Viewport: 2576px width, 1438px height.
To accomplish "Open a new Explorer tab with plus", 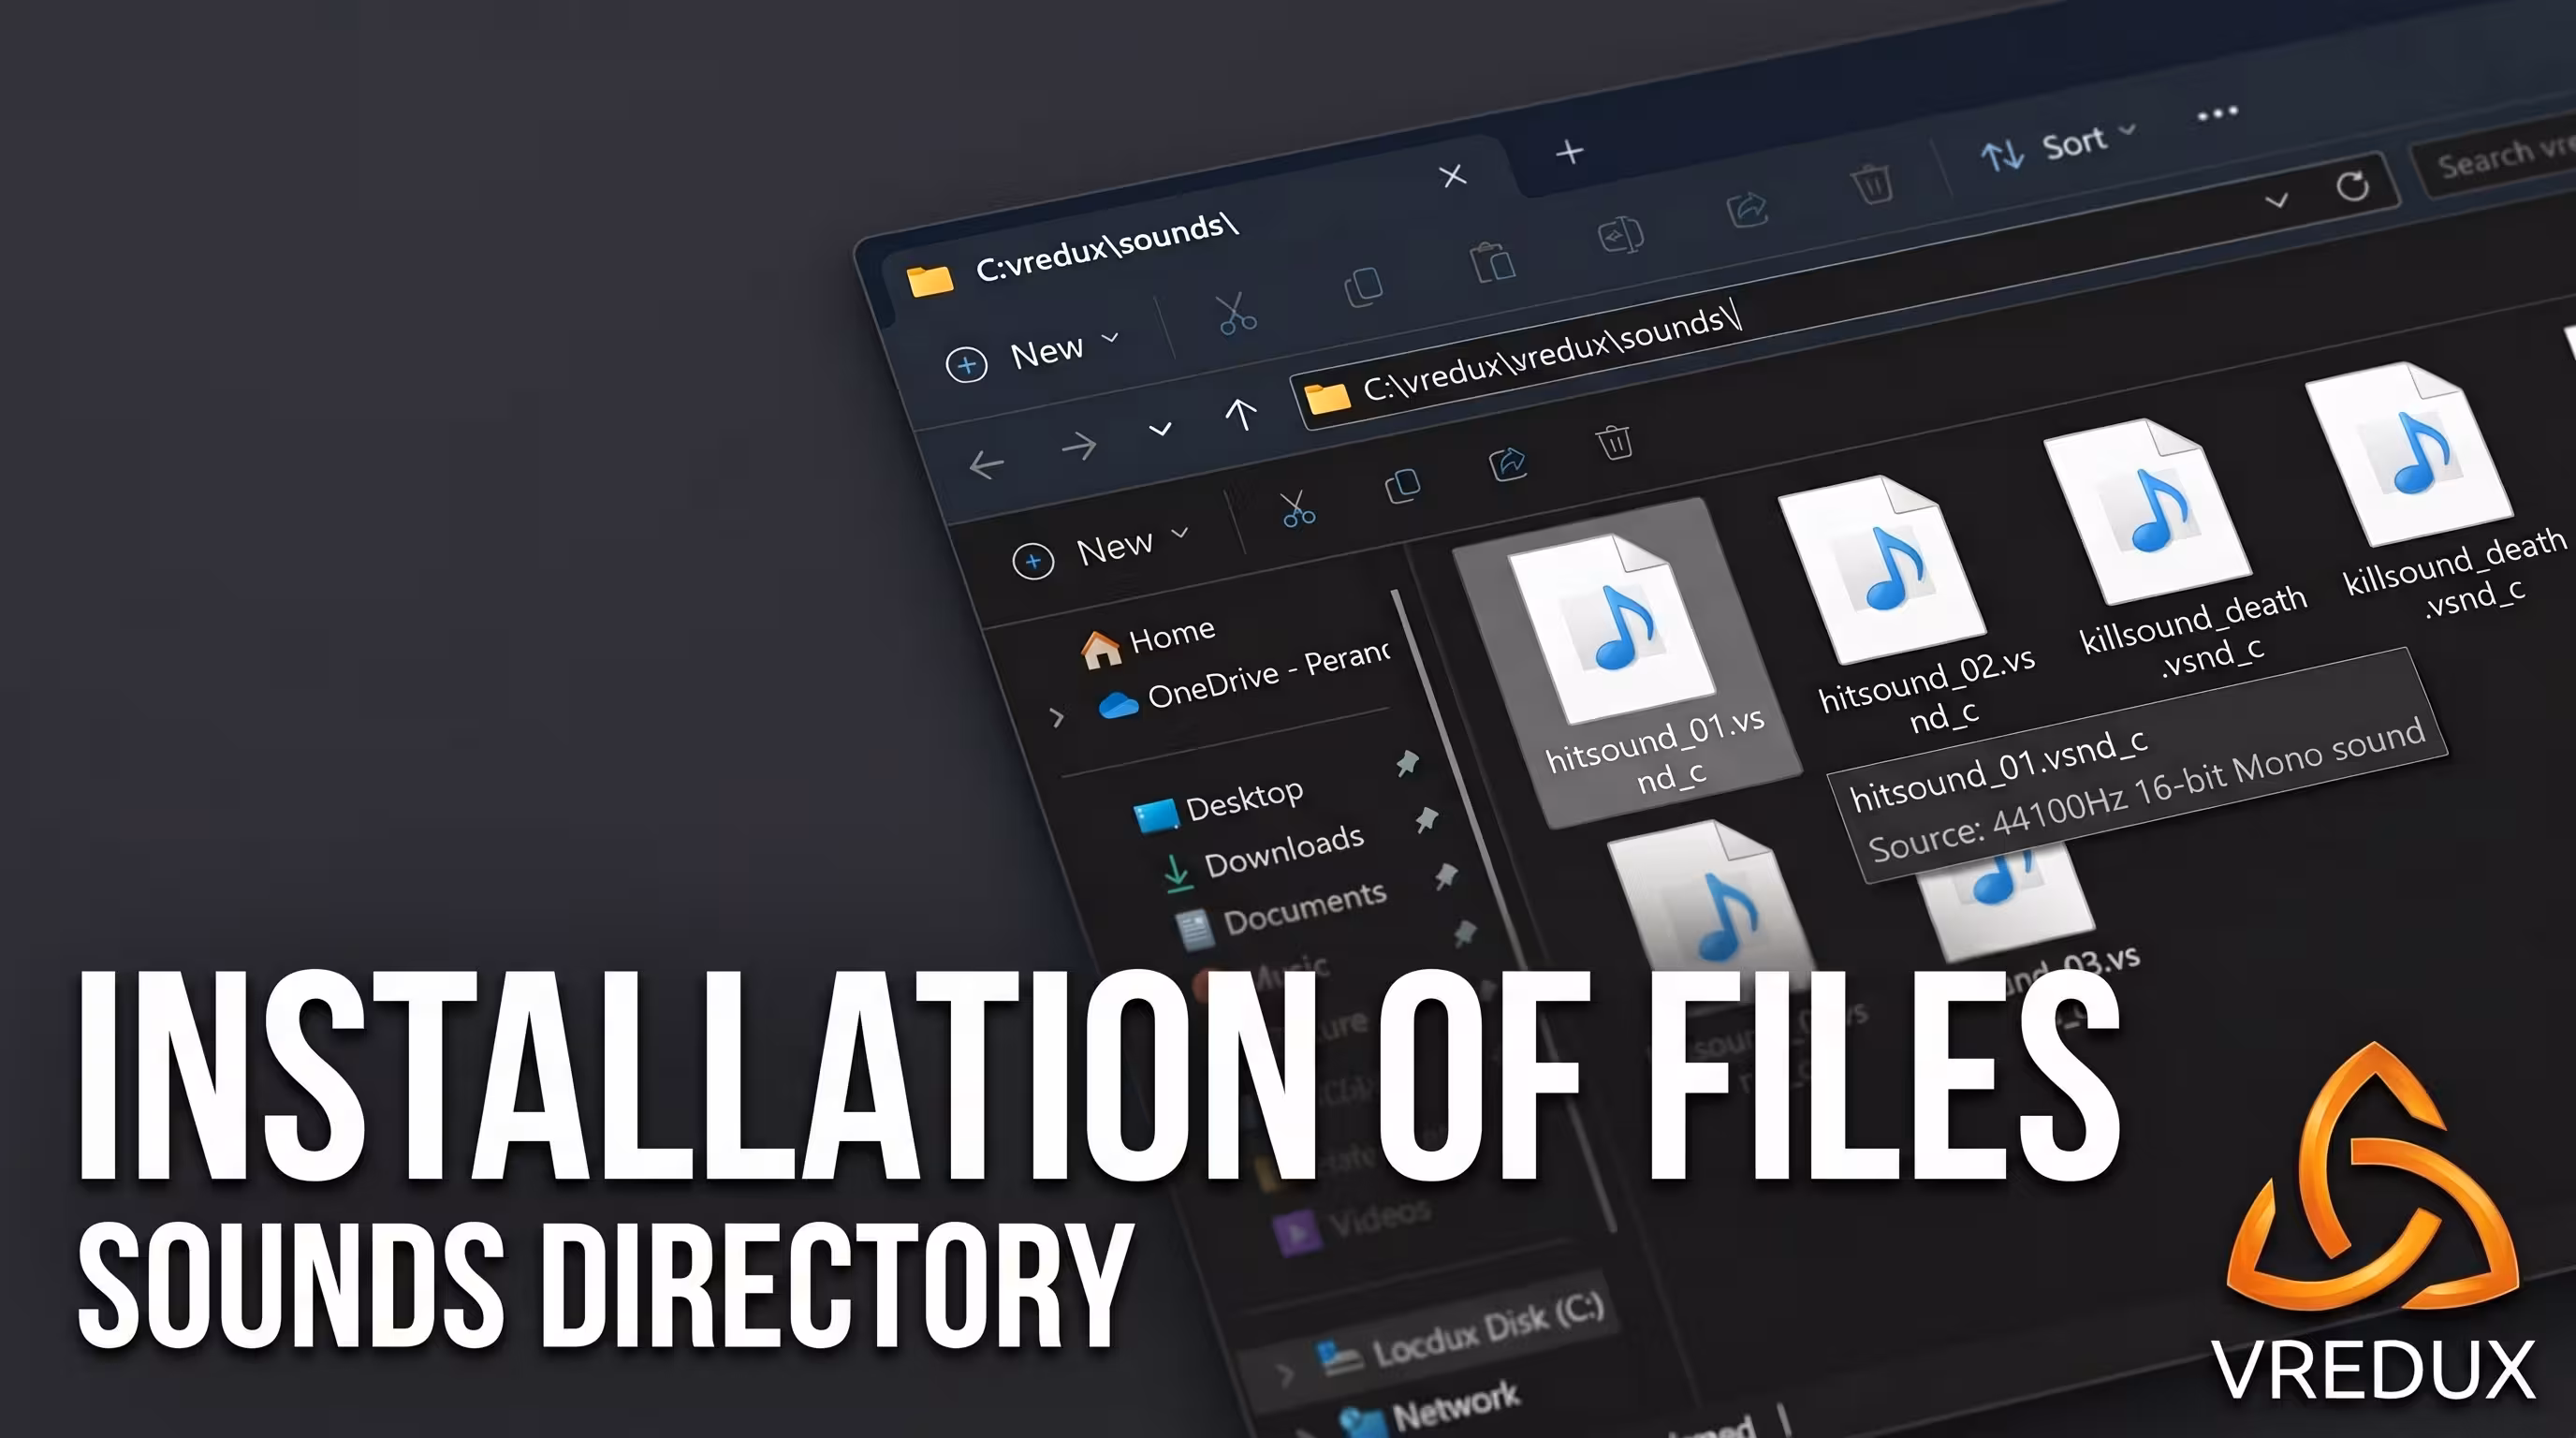I will [x=1570, y=152].
